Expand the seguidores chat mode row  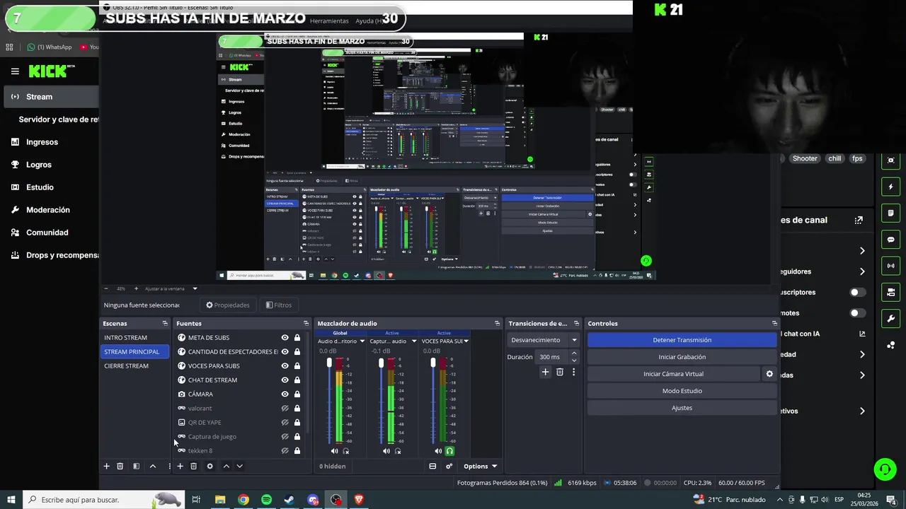pyautogui.click(x=862, y=271)
